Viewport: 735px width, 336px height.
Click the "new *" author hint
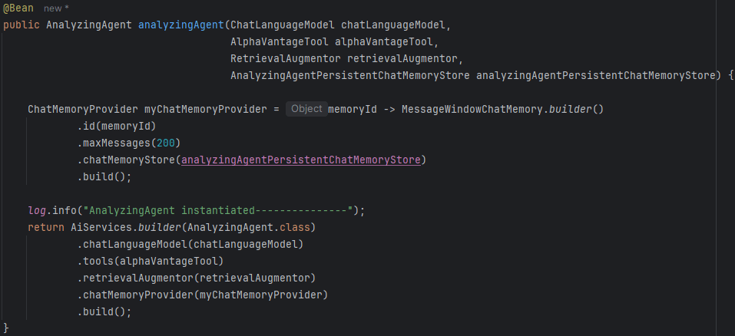[x=55, y=8]
